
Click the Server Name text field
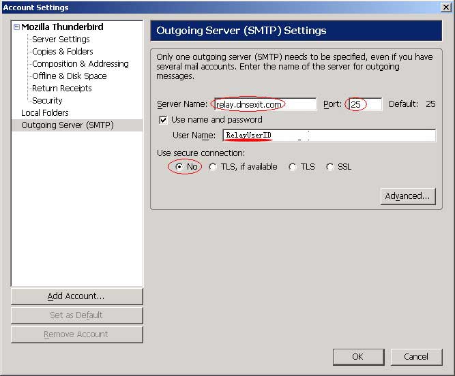[x=264, y=104]
